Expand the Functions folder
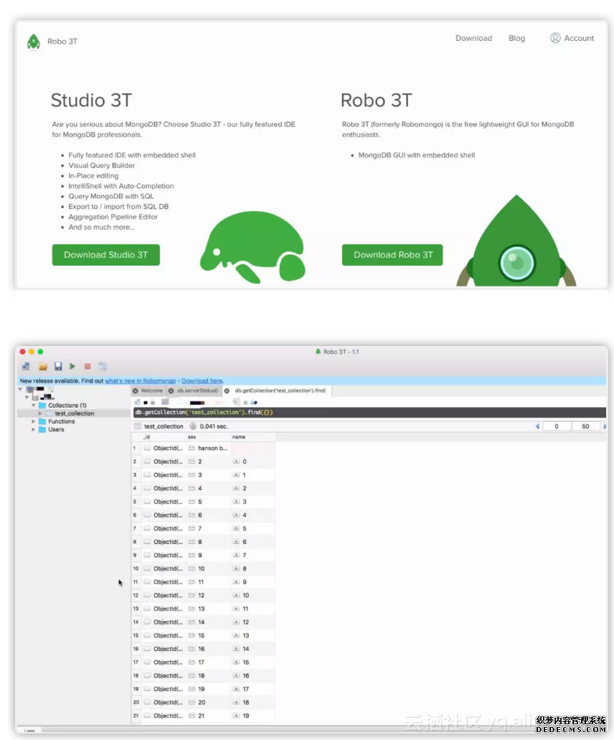Screen dimensions: 614x740 click(x=33, y=421)
